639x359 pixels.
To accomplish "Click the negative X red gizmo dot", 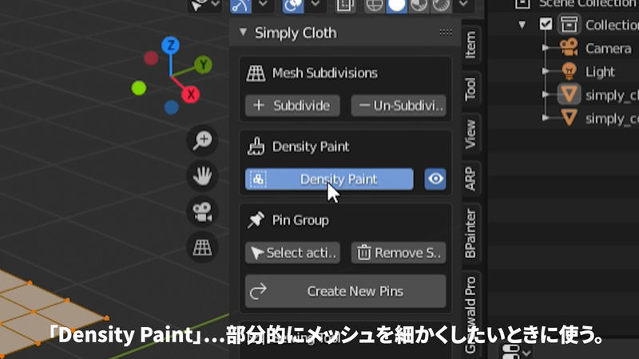I will coord(151,57).
